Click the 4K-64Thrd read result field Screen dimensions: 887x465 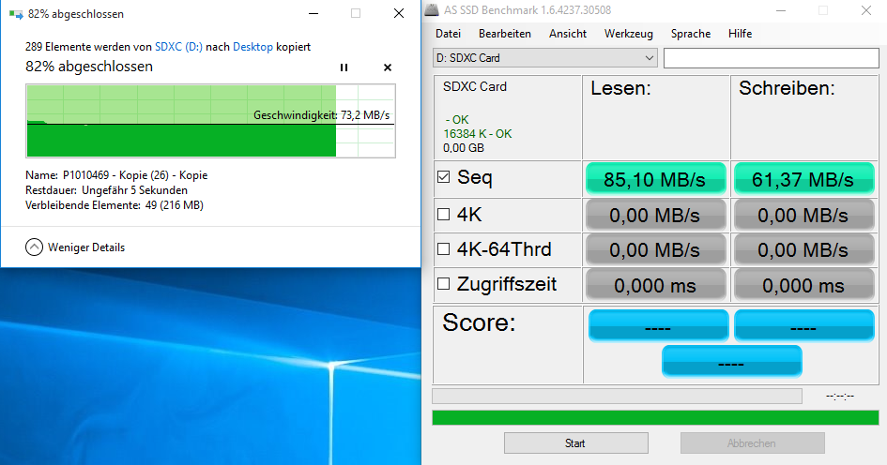(655, 249)
